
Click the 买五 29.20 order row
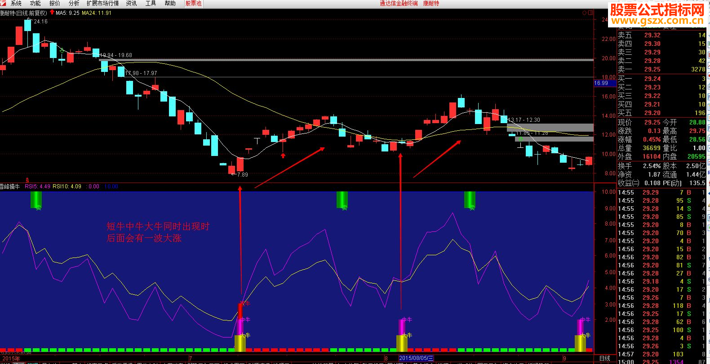662,113
